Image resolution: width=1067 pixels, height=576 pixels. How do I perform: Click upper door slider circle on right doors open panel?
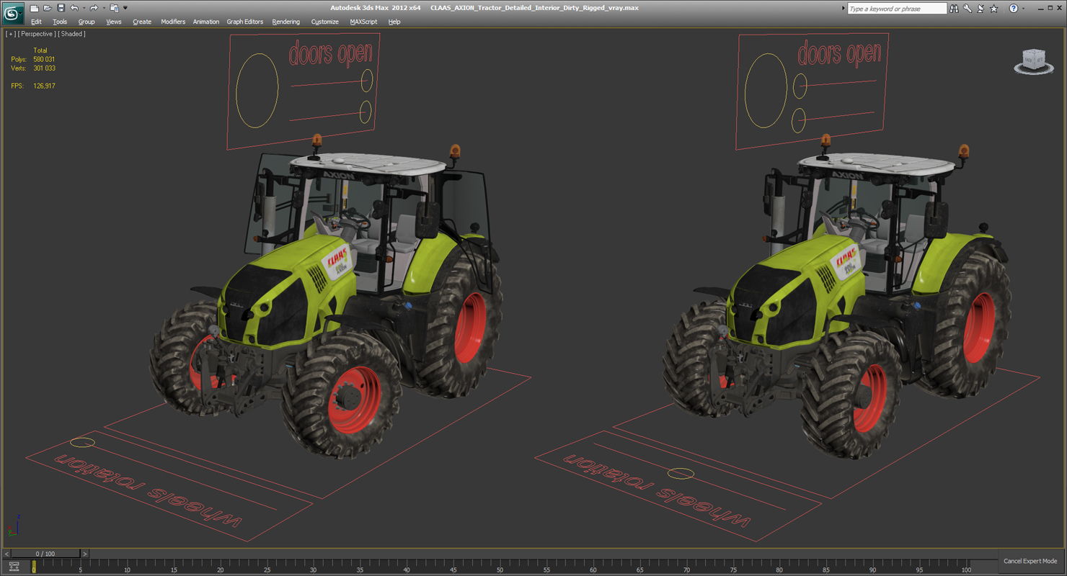click(800, 87)
